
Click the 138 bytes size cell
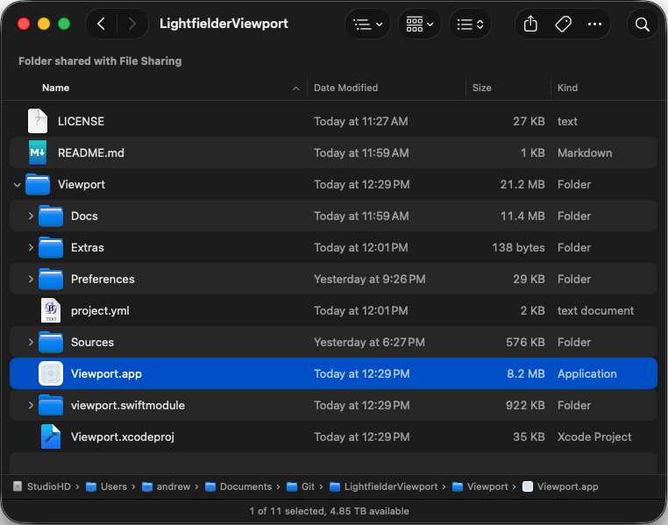coord(518,248)
